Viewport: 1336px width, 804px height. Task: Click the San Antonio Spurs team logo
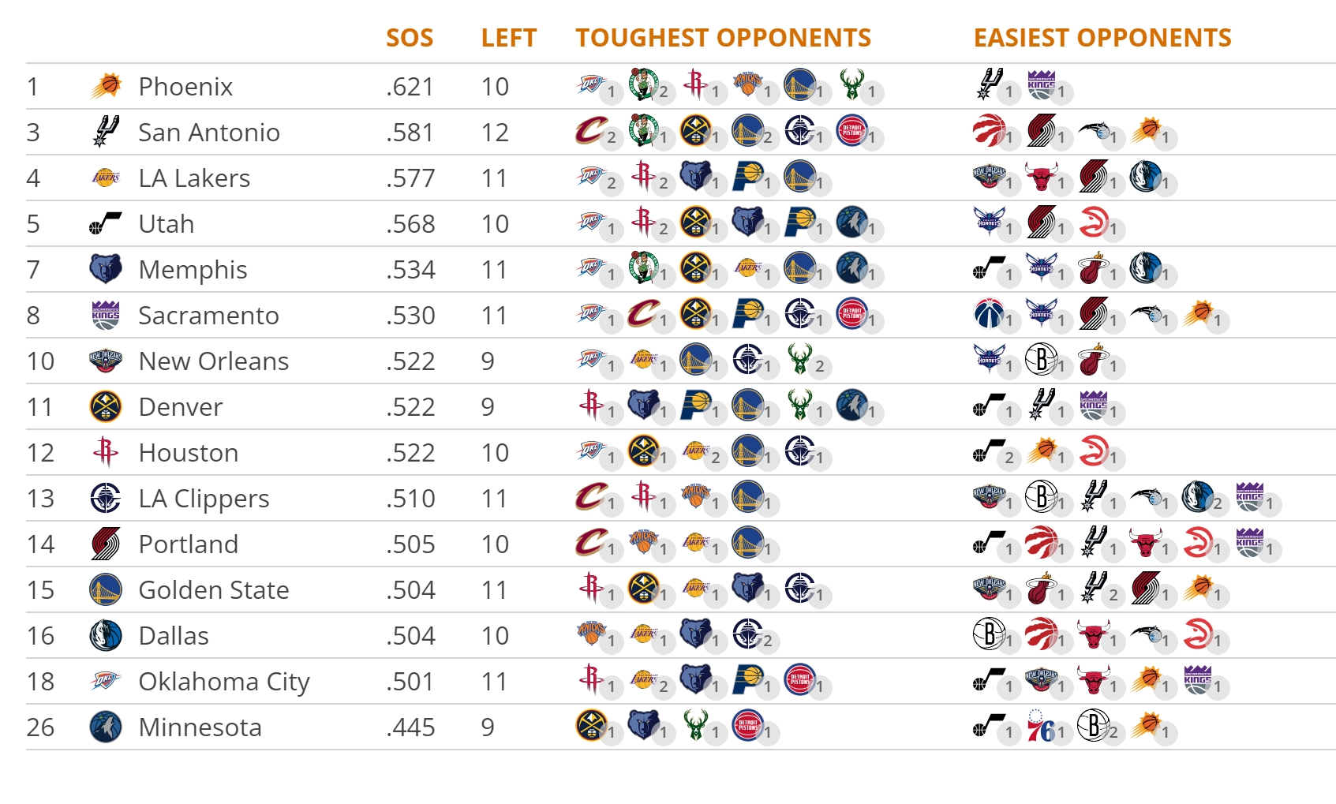click(106, 131)
